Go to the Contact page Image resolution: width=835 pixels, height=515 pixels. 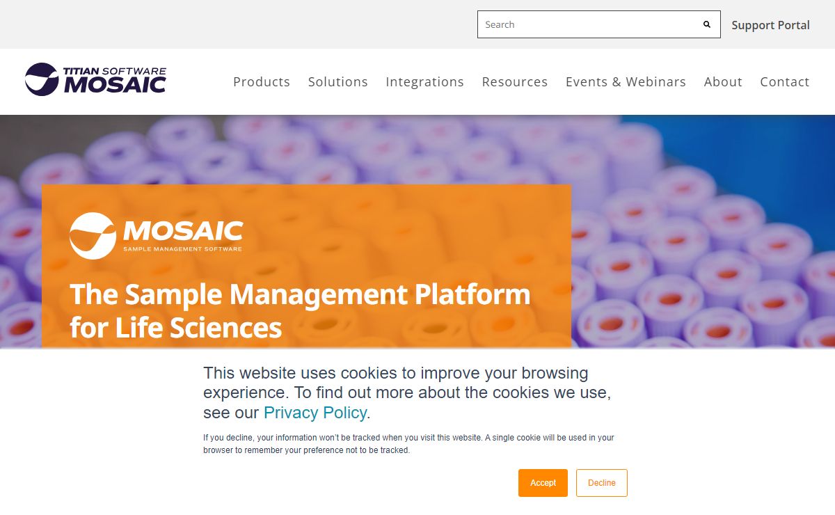coord(785,81)
